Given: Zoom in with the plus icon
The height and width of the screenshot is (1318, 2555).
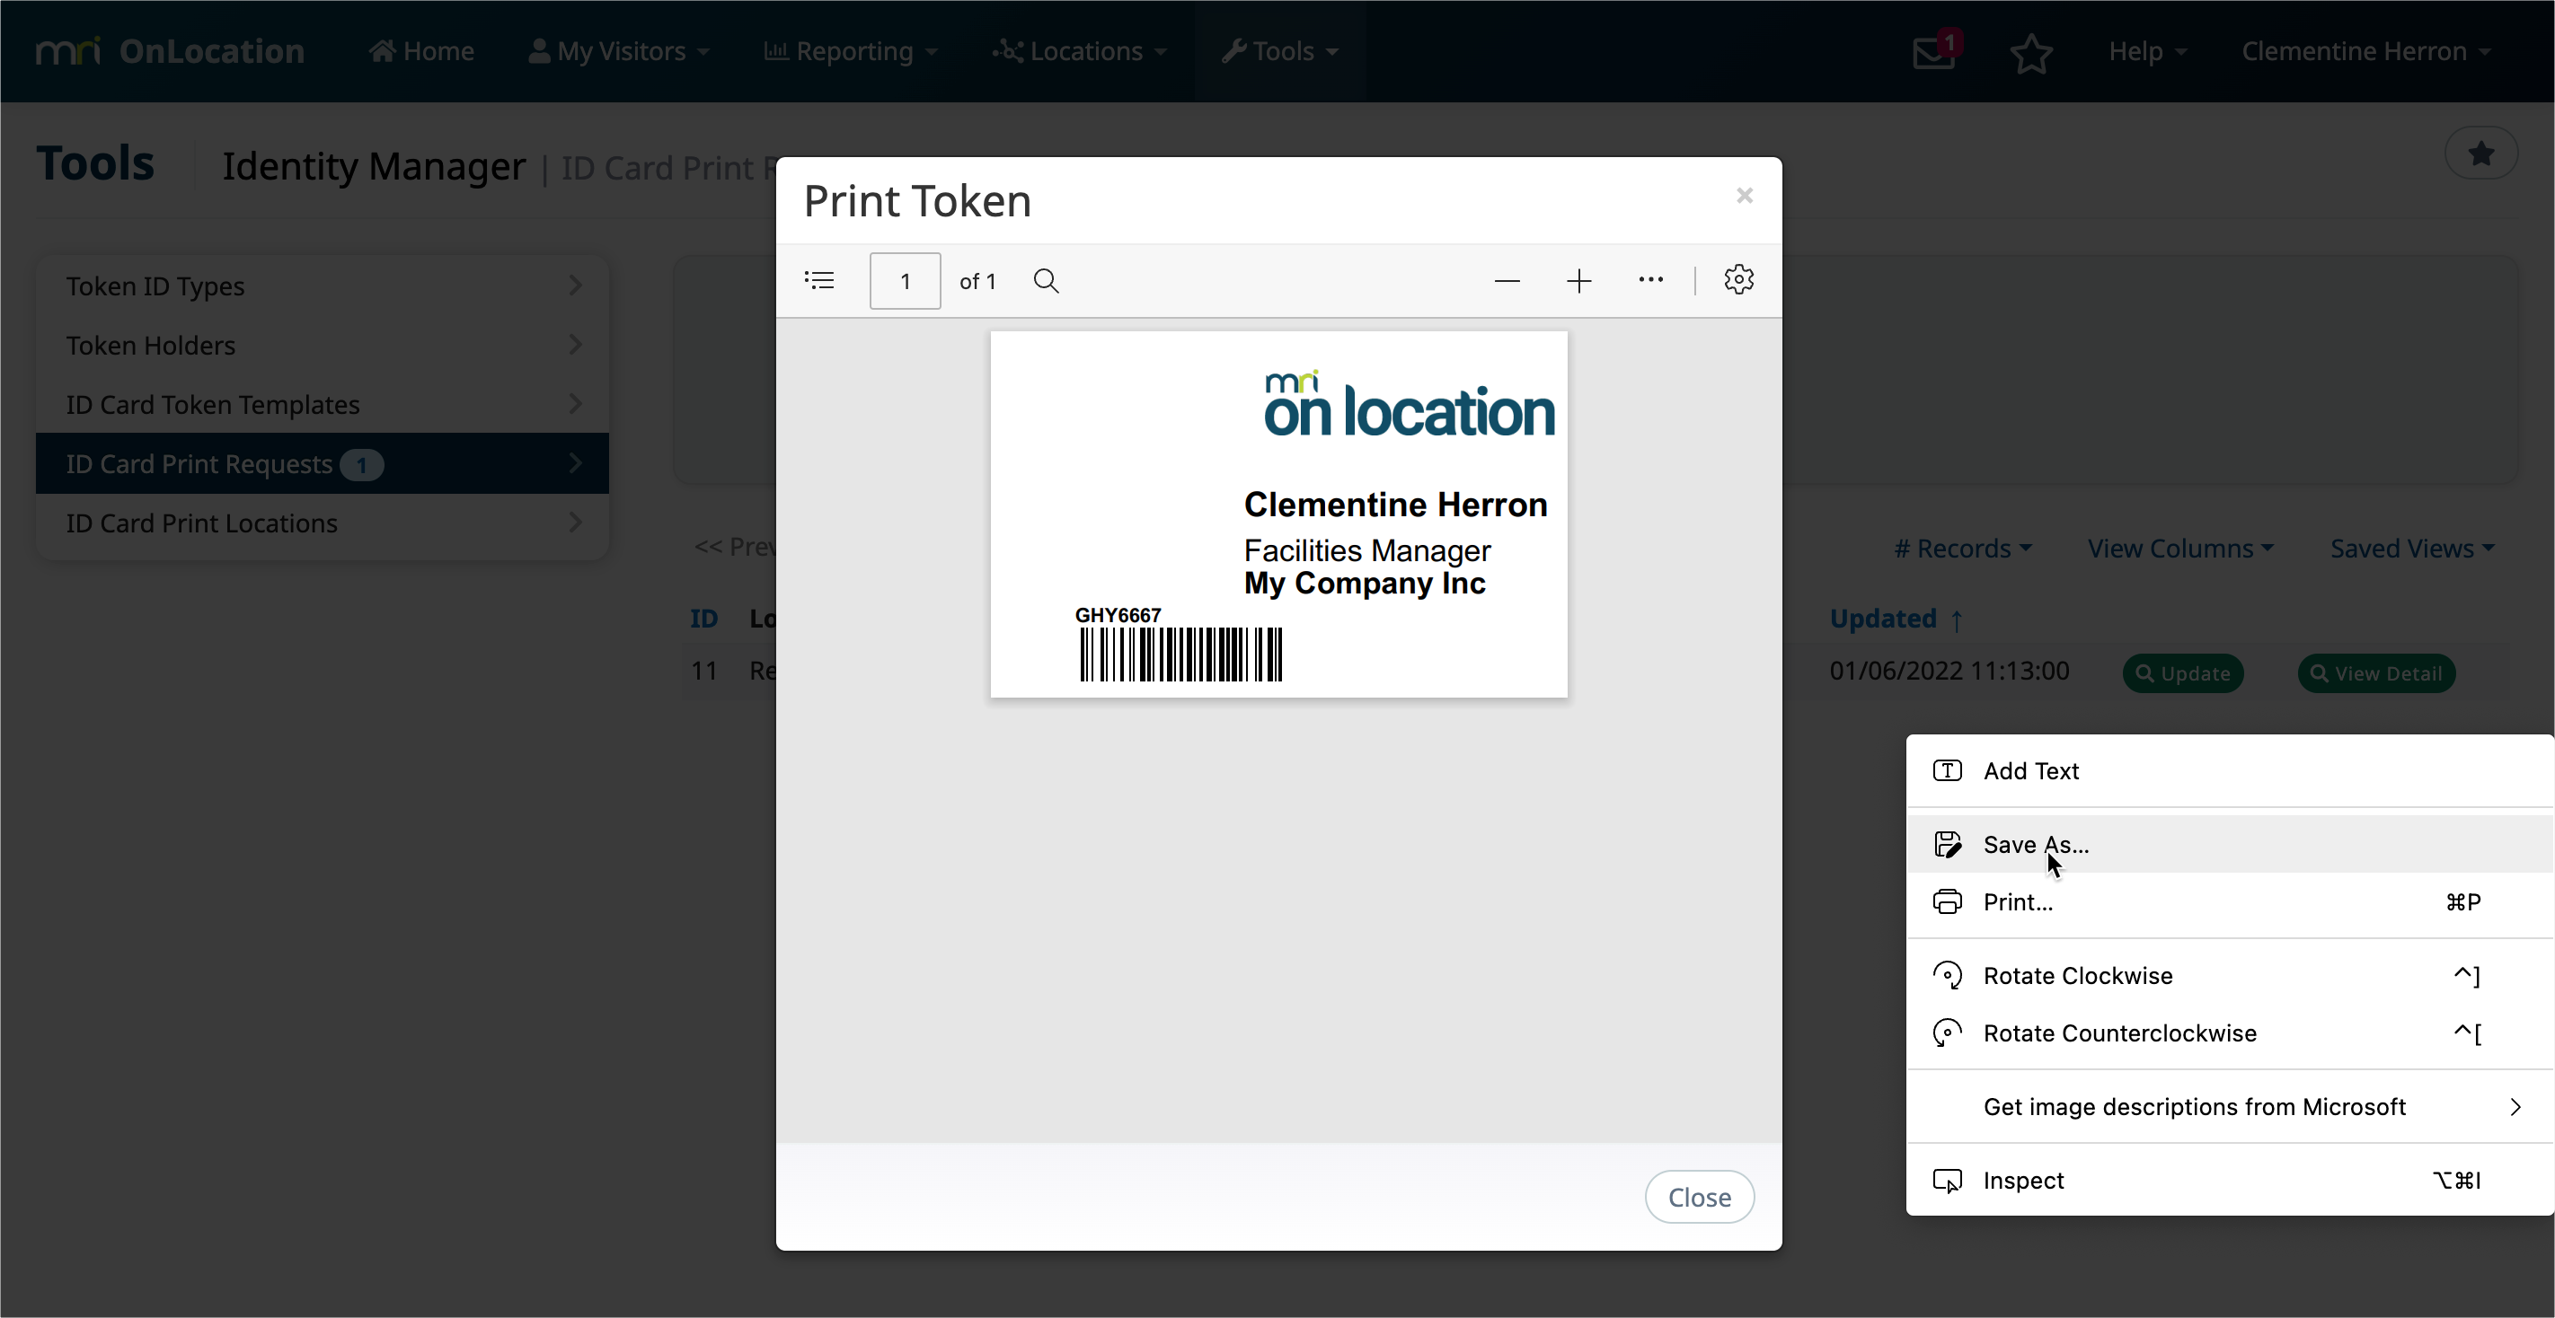Looking at the screenshot, I should click(x=1579, y=280).
